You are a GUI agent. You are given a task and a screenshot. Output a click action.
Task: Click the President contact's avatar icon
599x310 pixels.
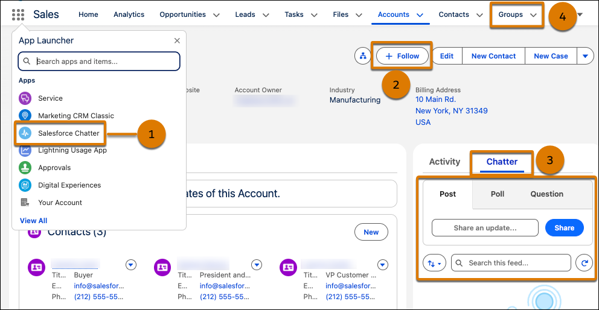pos(162,267)
